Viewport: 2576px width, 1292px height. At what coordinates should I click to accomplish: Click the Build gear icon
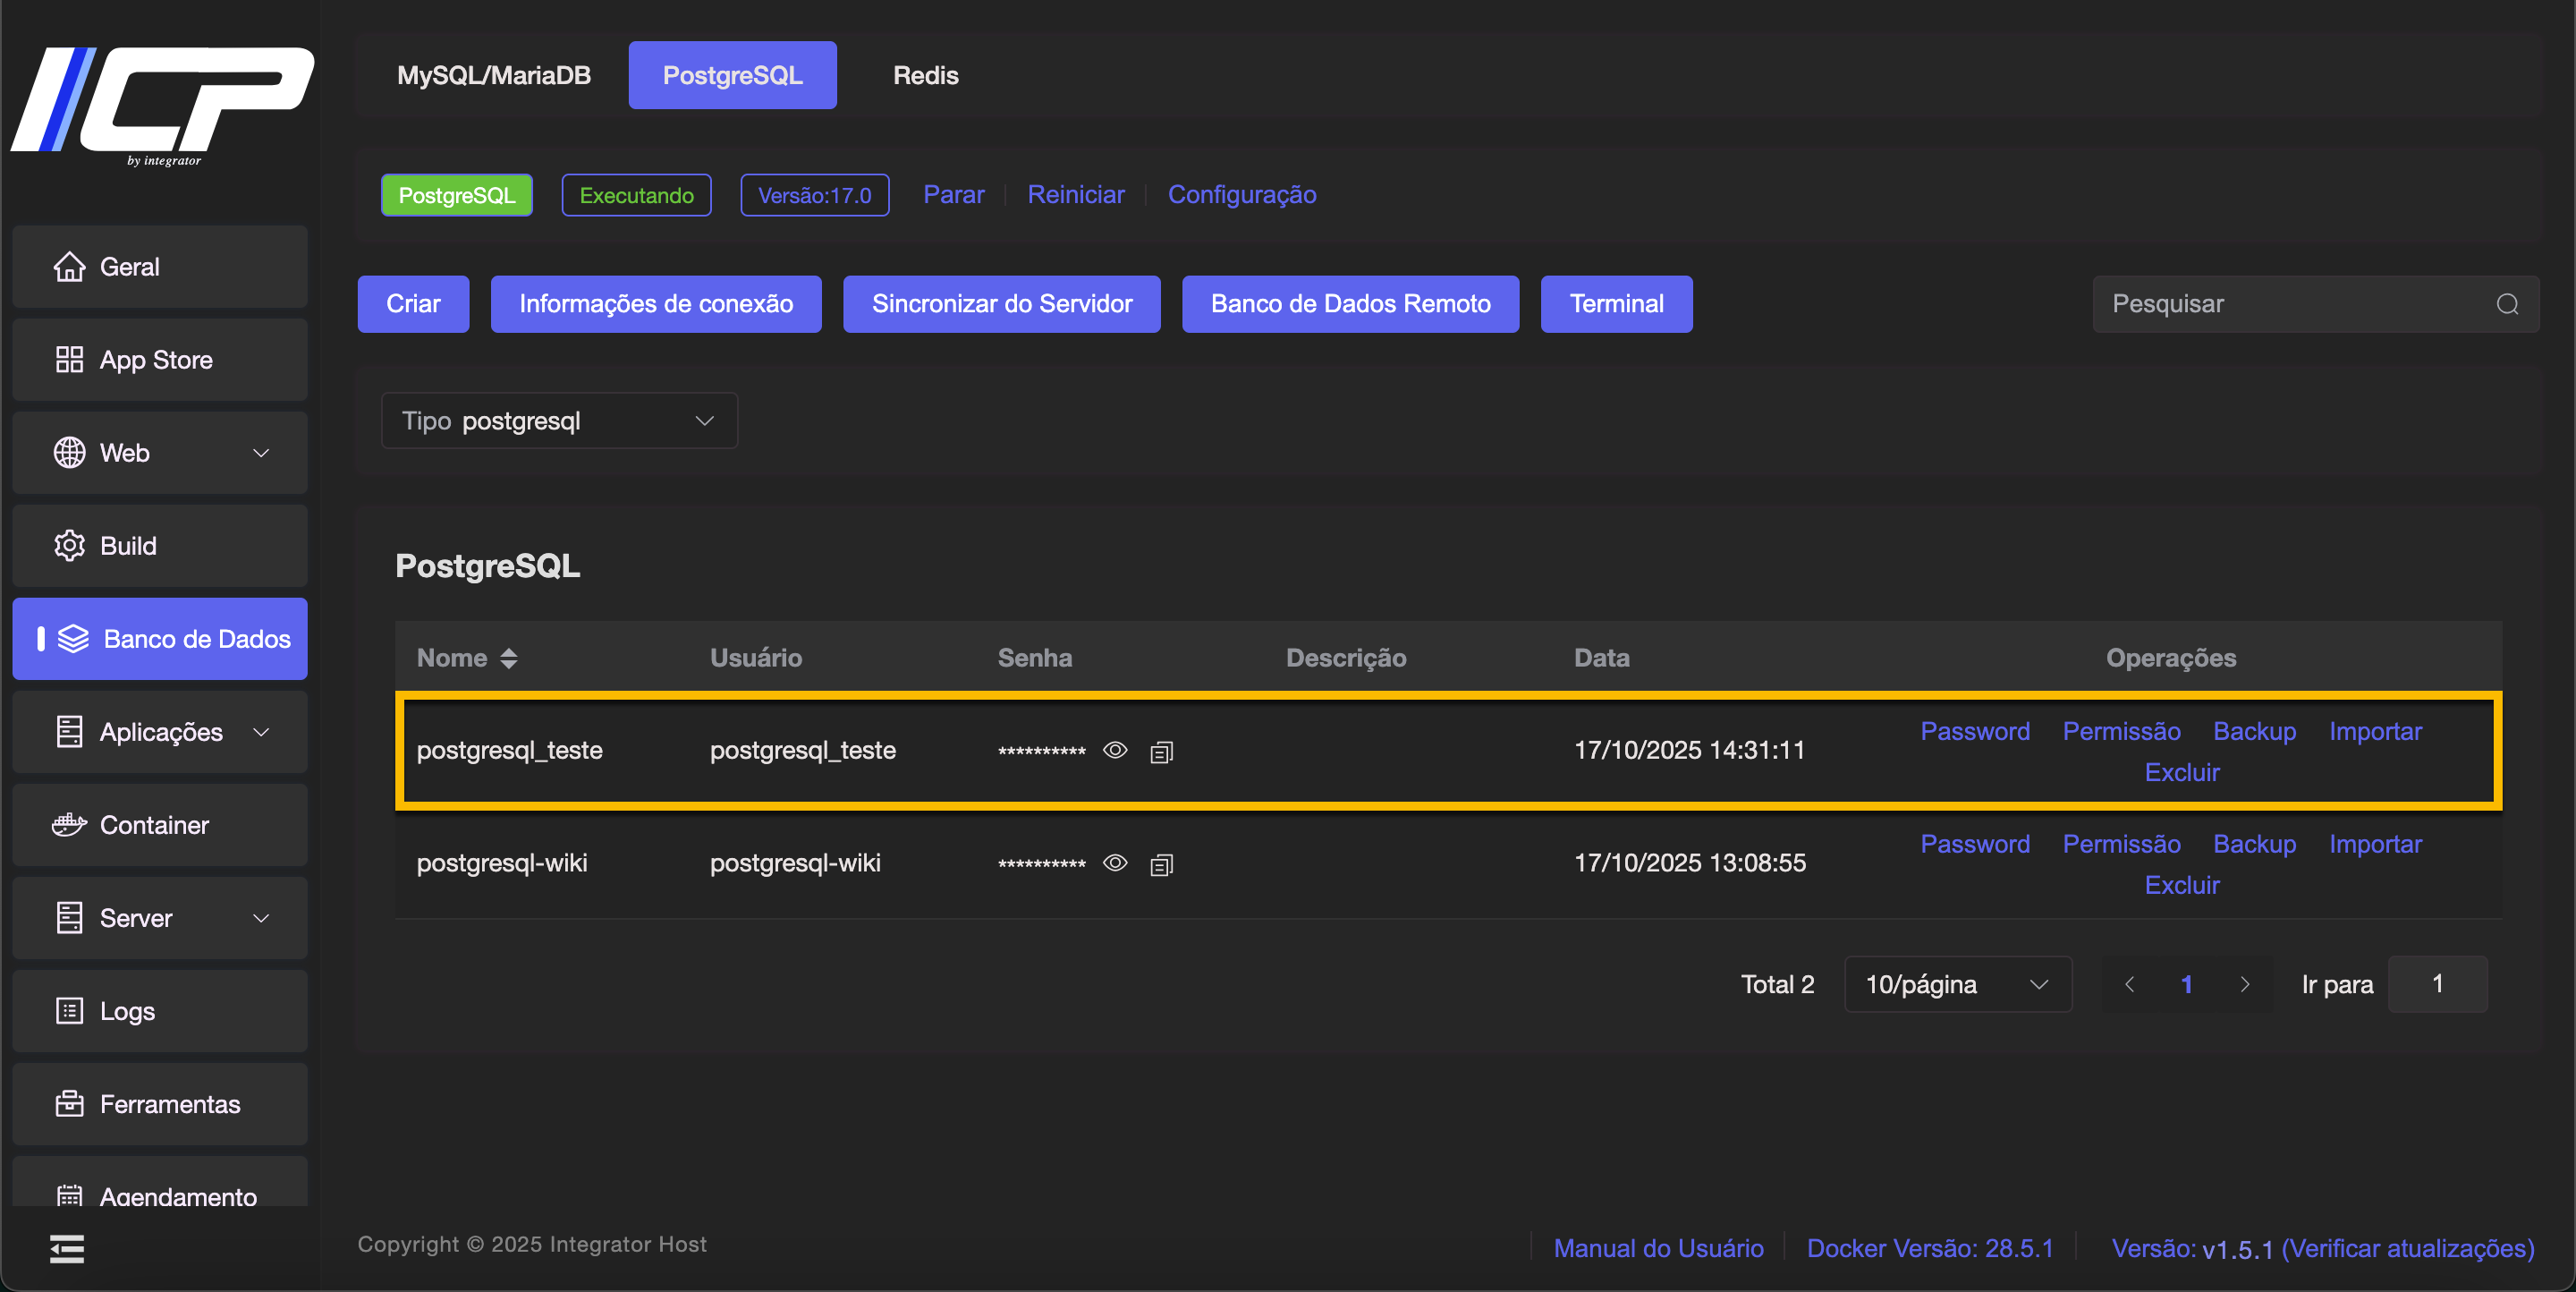(69, 545)
